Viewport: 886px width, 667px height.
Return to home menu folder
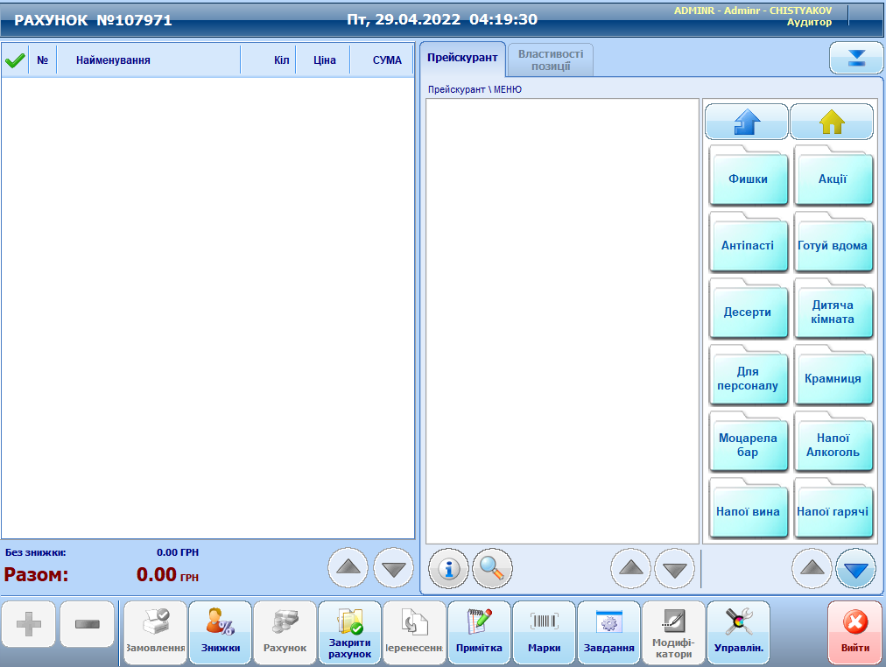[x=831, y=122]
